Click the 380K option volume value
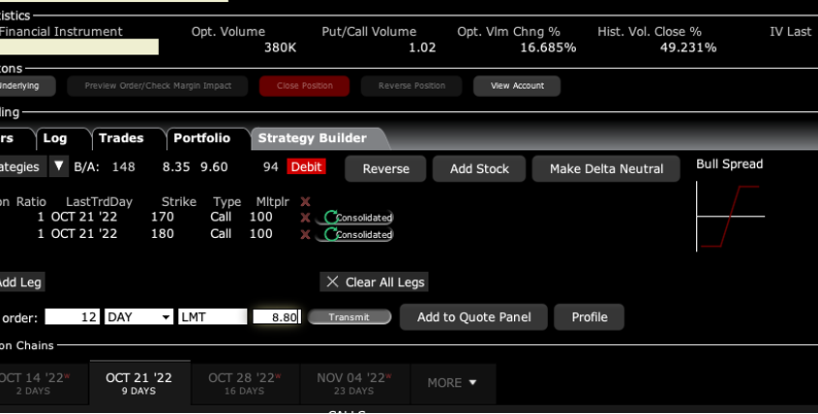 pyautogui.click(x=280, y=47)
